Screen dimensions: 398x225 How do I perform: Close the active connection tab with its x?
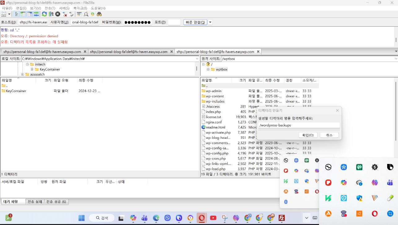point(258,51)
